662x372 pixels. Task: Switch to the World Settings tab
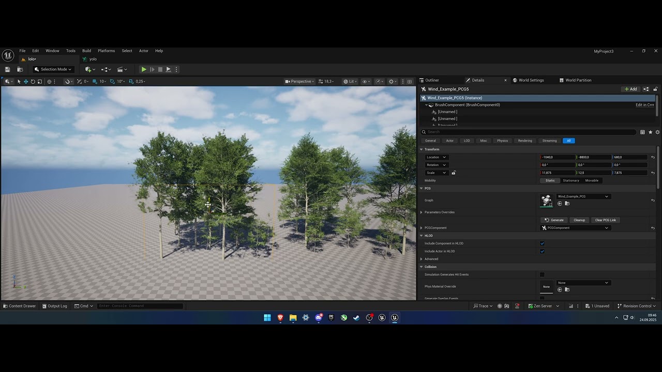[531, 80]
